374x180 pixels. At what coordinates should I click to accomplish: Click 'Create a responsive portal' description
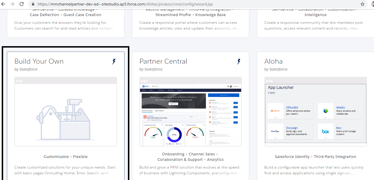(190, 26)
